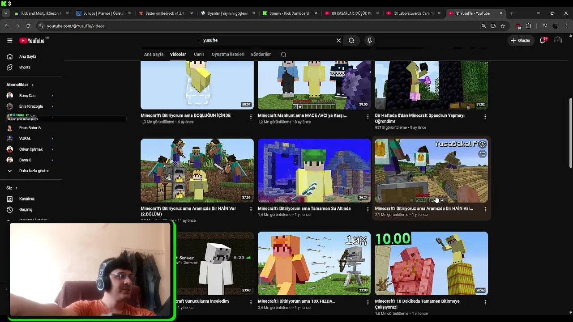Clear the 'yusufte' search text with the X

tap(338, 41)
